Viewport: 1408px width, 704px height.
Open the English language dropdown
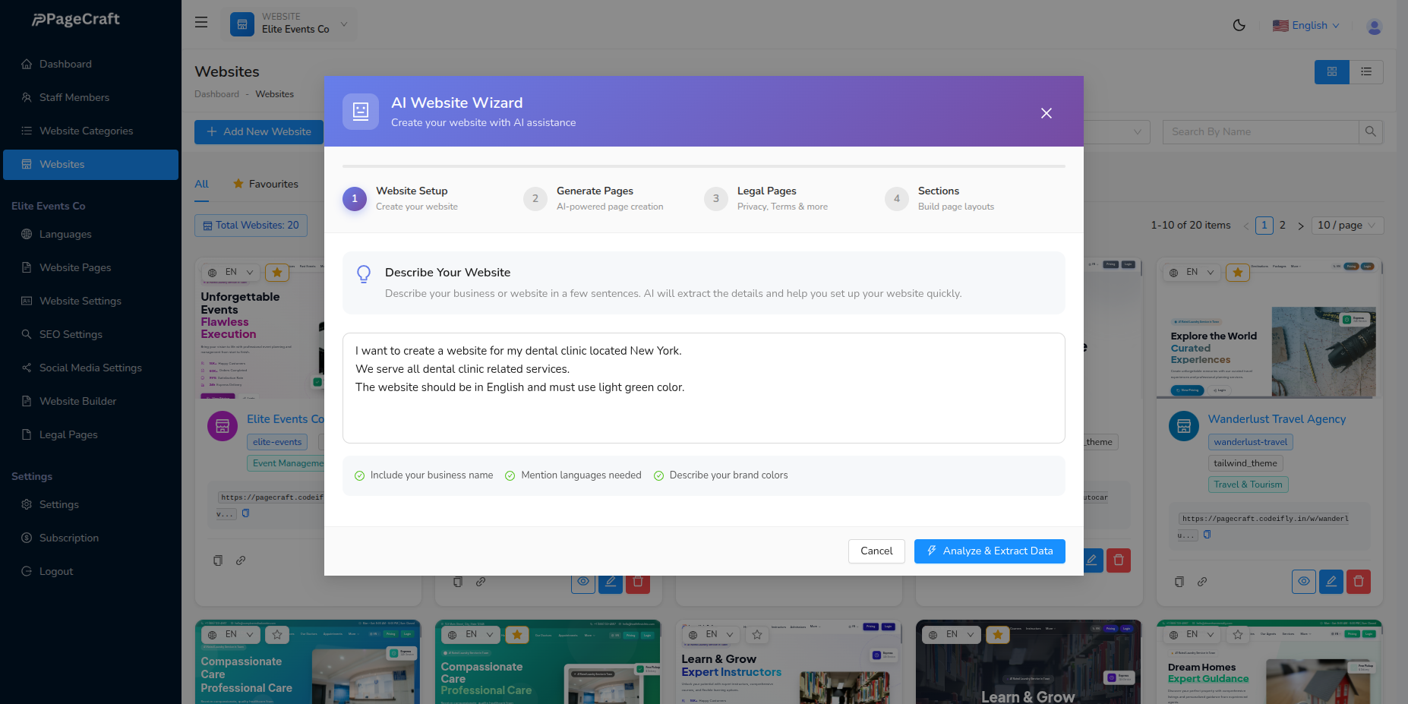point(1307,25)
